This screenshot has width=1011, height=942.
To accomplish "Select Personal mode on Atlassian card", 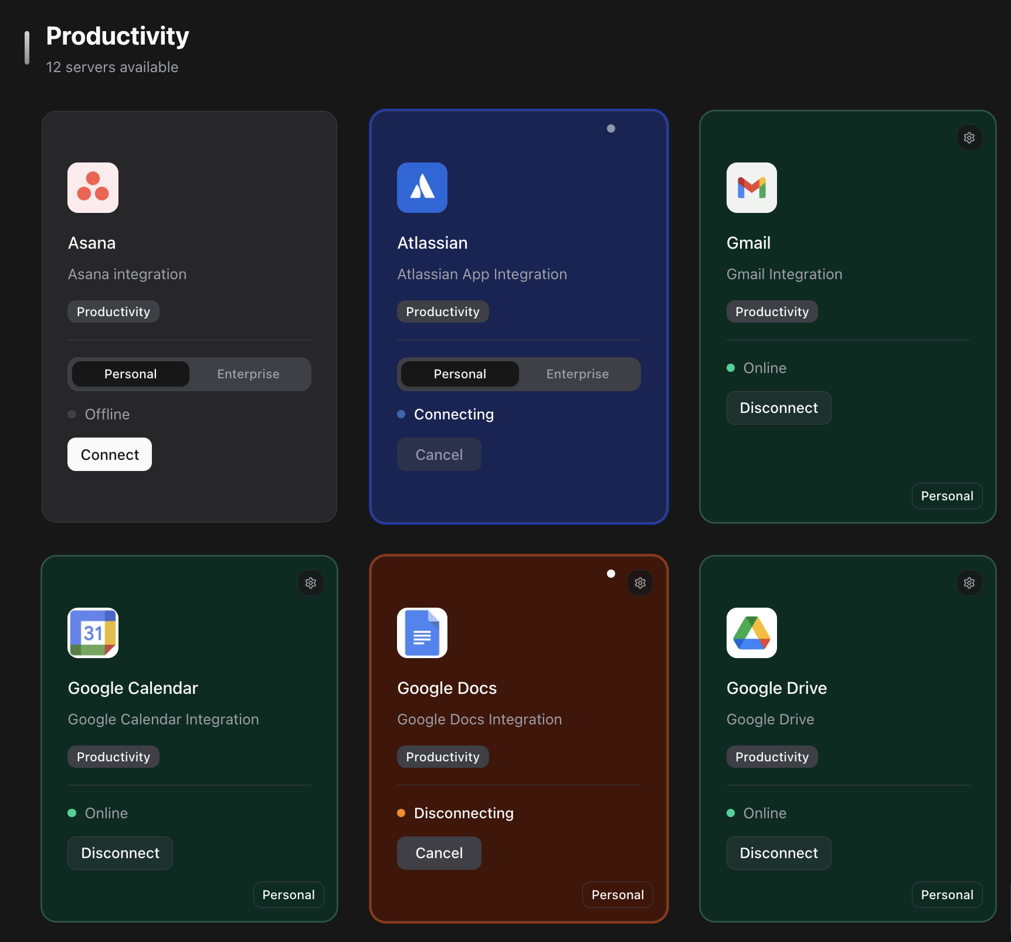I will 460,374.
